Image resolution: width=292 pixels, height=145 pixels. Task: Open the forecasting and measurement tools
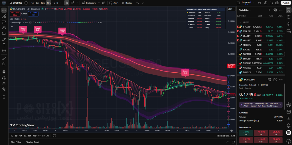[x=4, y=33]
